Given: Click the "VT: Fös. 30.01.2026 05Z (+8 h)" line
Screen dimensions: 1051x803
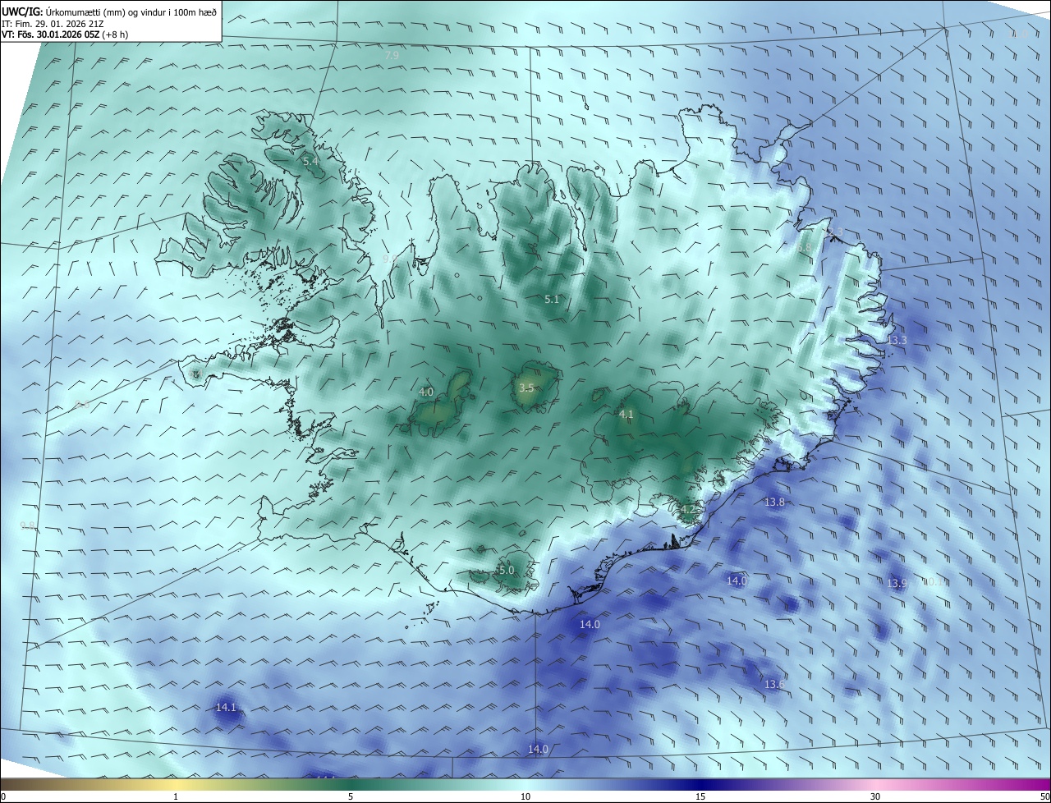Looking at the screenshot, I should click(65, 34).
